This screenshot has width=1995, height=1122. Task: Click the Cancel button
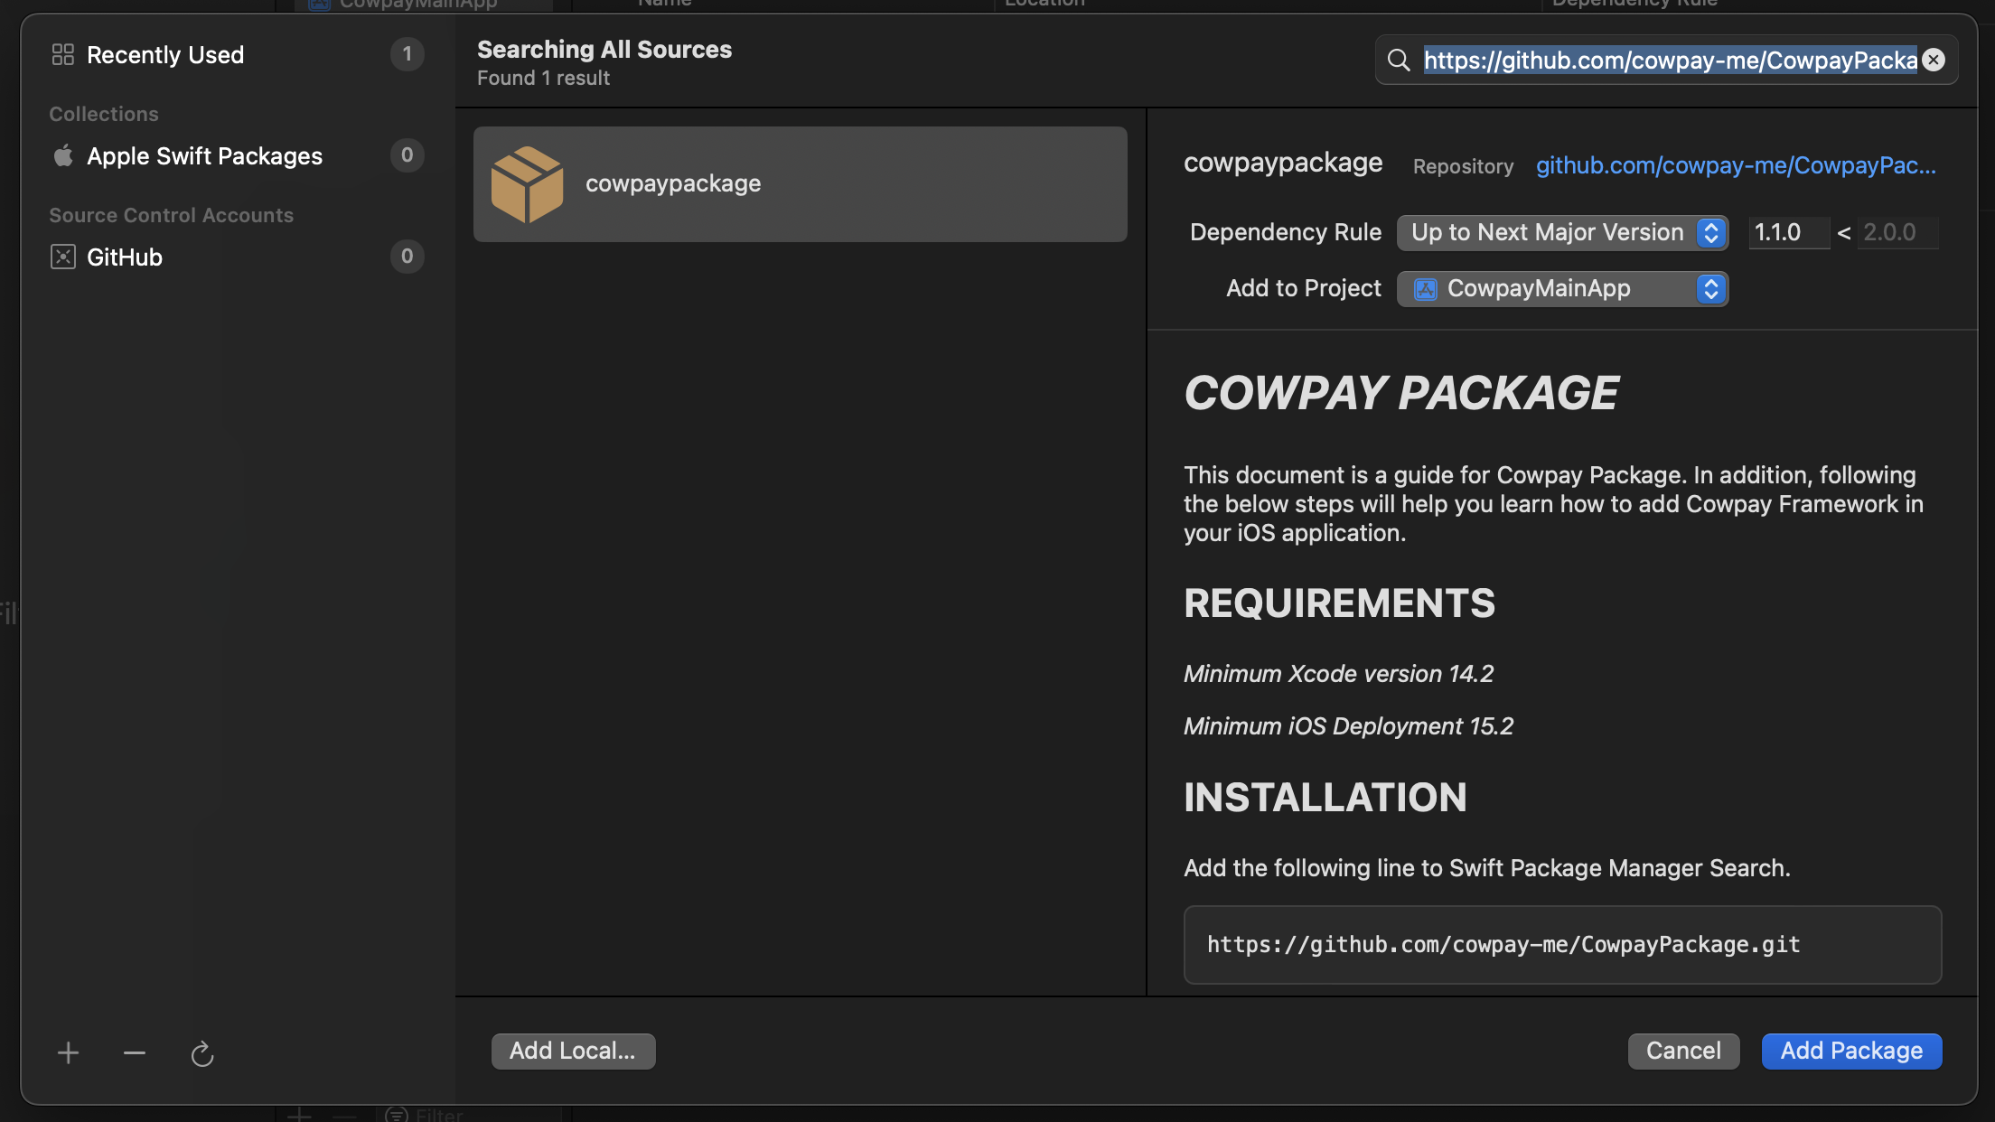tap(1683, 1052)
